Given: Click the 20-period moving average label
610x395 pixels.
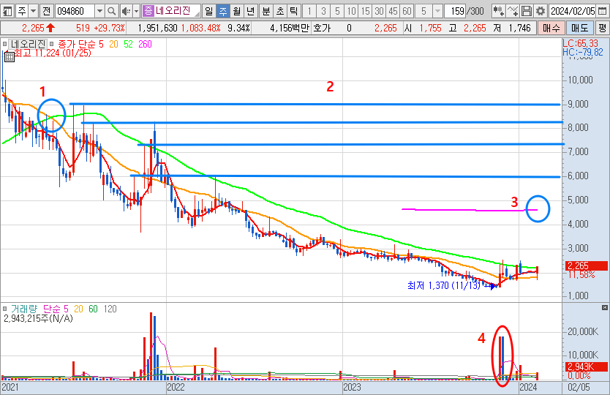Looking at the screenshot, I should point(113,44).
